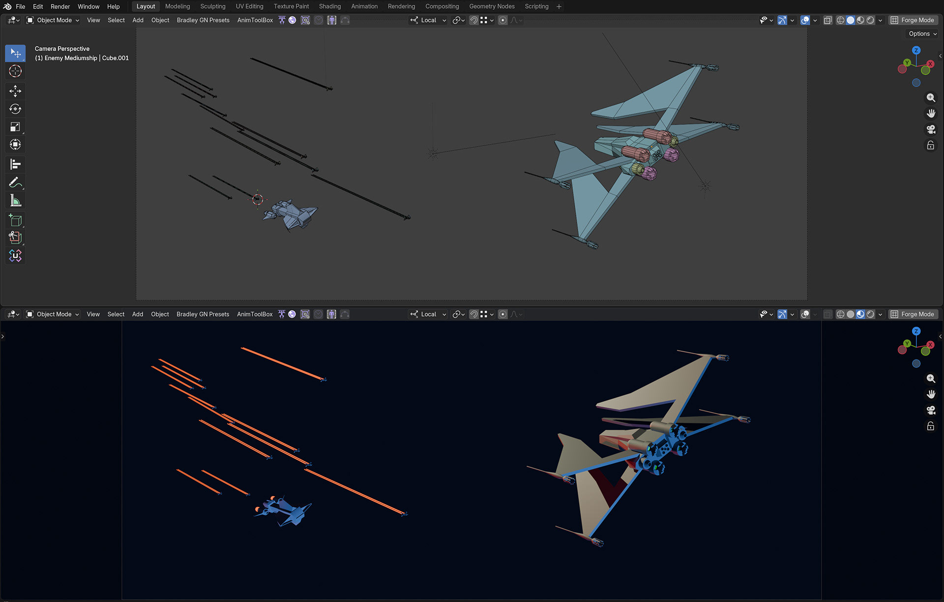Open pivot point dropdown in upper header

click(459, 20)
